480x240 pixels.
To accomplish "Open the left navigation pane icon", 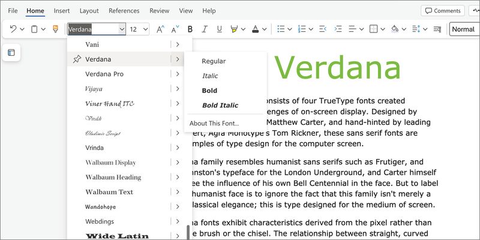I will [x=11, y=53].
